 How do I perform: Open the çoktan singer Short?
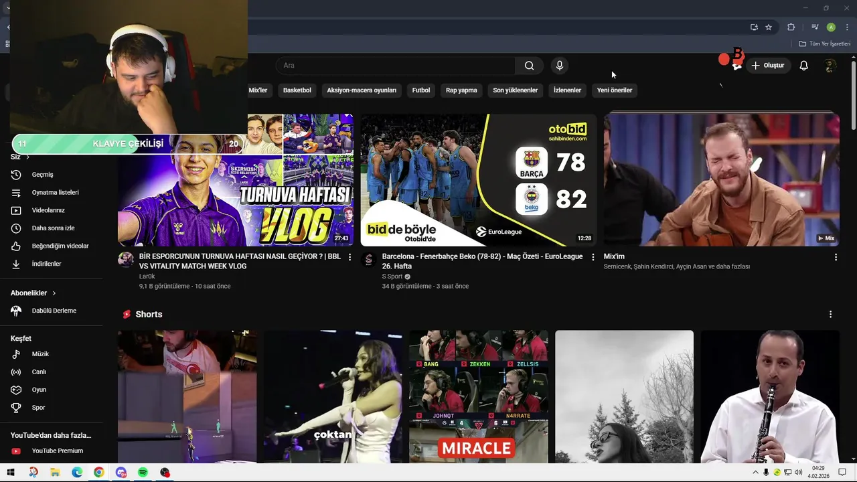[333, 396]
